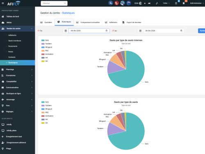
Task: Toggle Tandem legend in Sauts internes chart
Action: coord(46,44)
